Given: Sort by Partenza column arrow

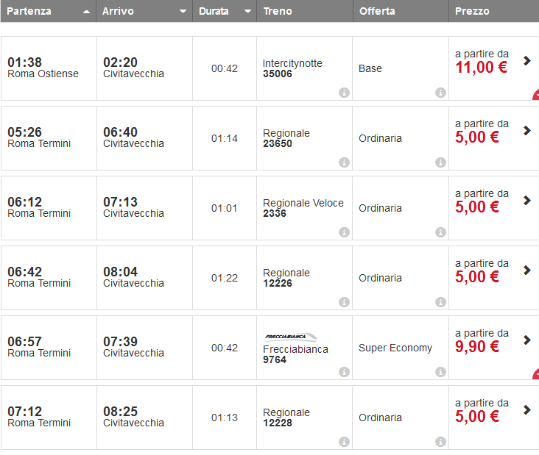Looking at the screenshot, I should [x=87, y=12].
